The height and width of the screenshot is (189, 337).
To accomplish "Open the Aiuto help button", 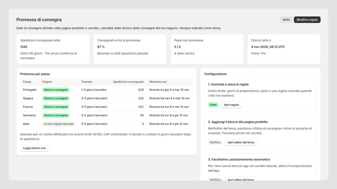I will click(286, 19).
